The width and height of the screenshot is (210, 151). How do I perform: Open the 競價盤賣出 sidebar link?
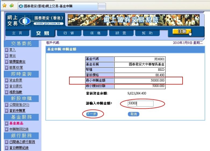point(17,62)
